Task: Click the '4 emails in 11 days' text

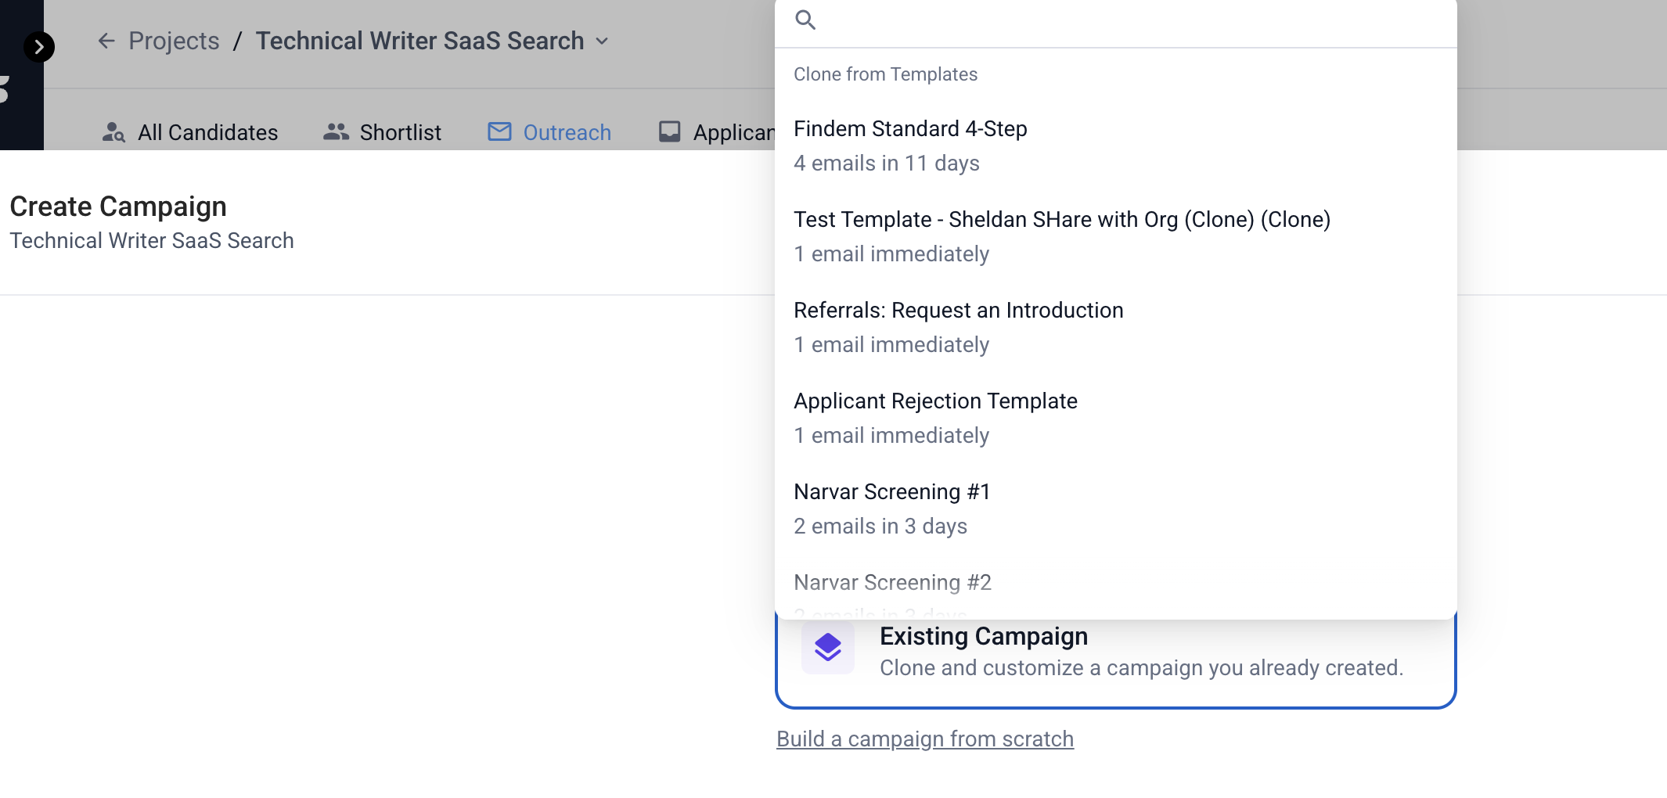Action: pyautogui.click(x=887, y=163)
